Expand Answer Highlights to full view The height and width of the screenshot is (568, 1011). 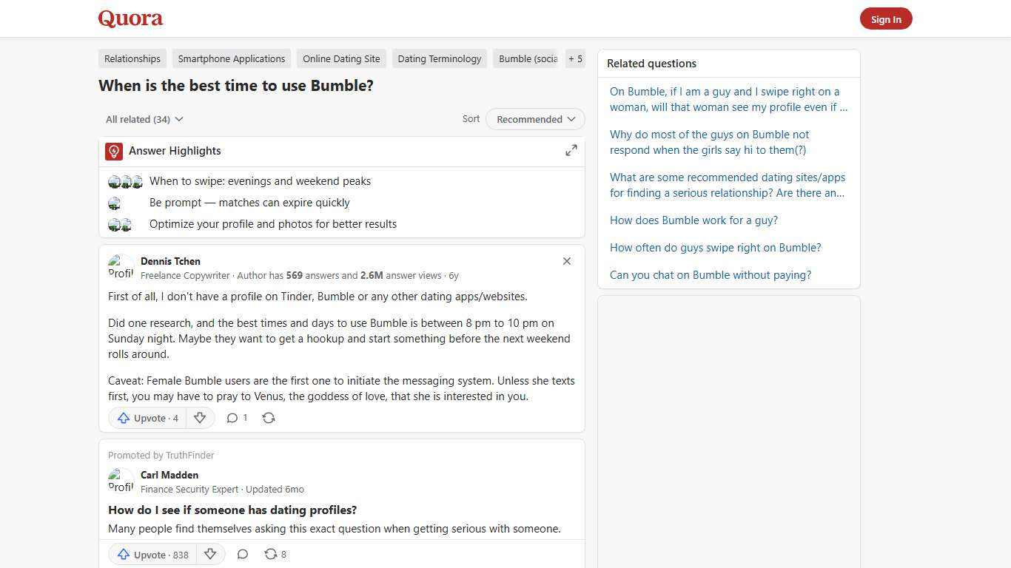point(571,149)
